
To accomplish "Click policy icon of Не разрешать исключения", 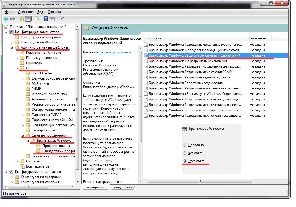I will [146, 61].
